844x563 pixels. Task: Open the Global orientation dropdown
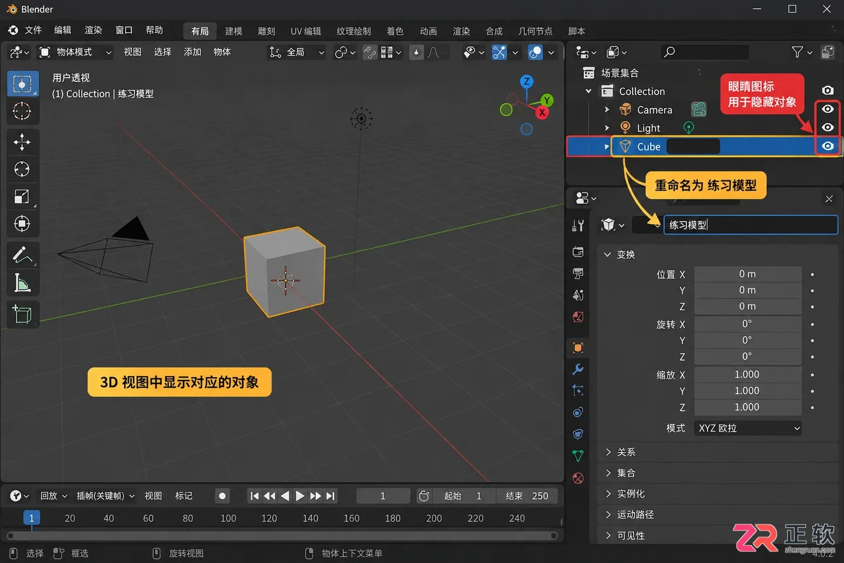coord(296,52)
